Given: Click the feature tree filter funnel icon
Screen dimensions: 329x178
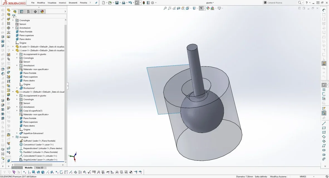Looking at the screenshot, I should [x=14, y=16].
